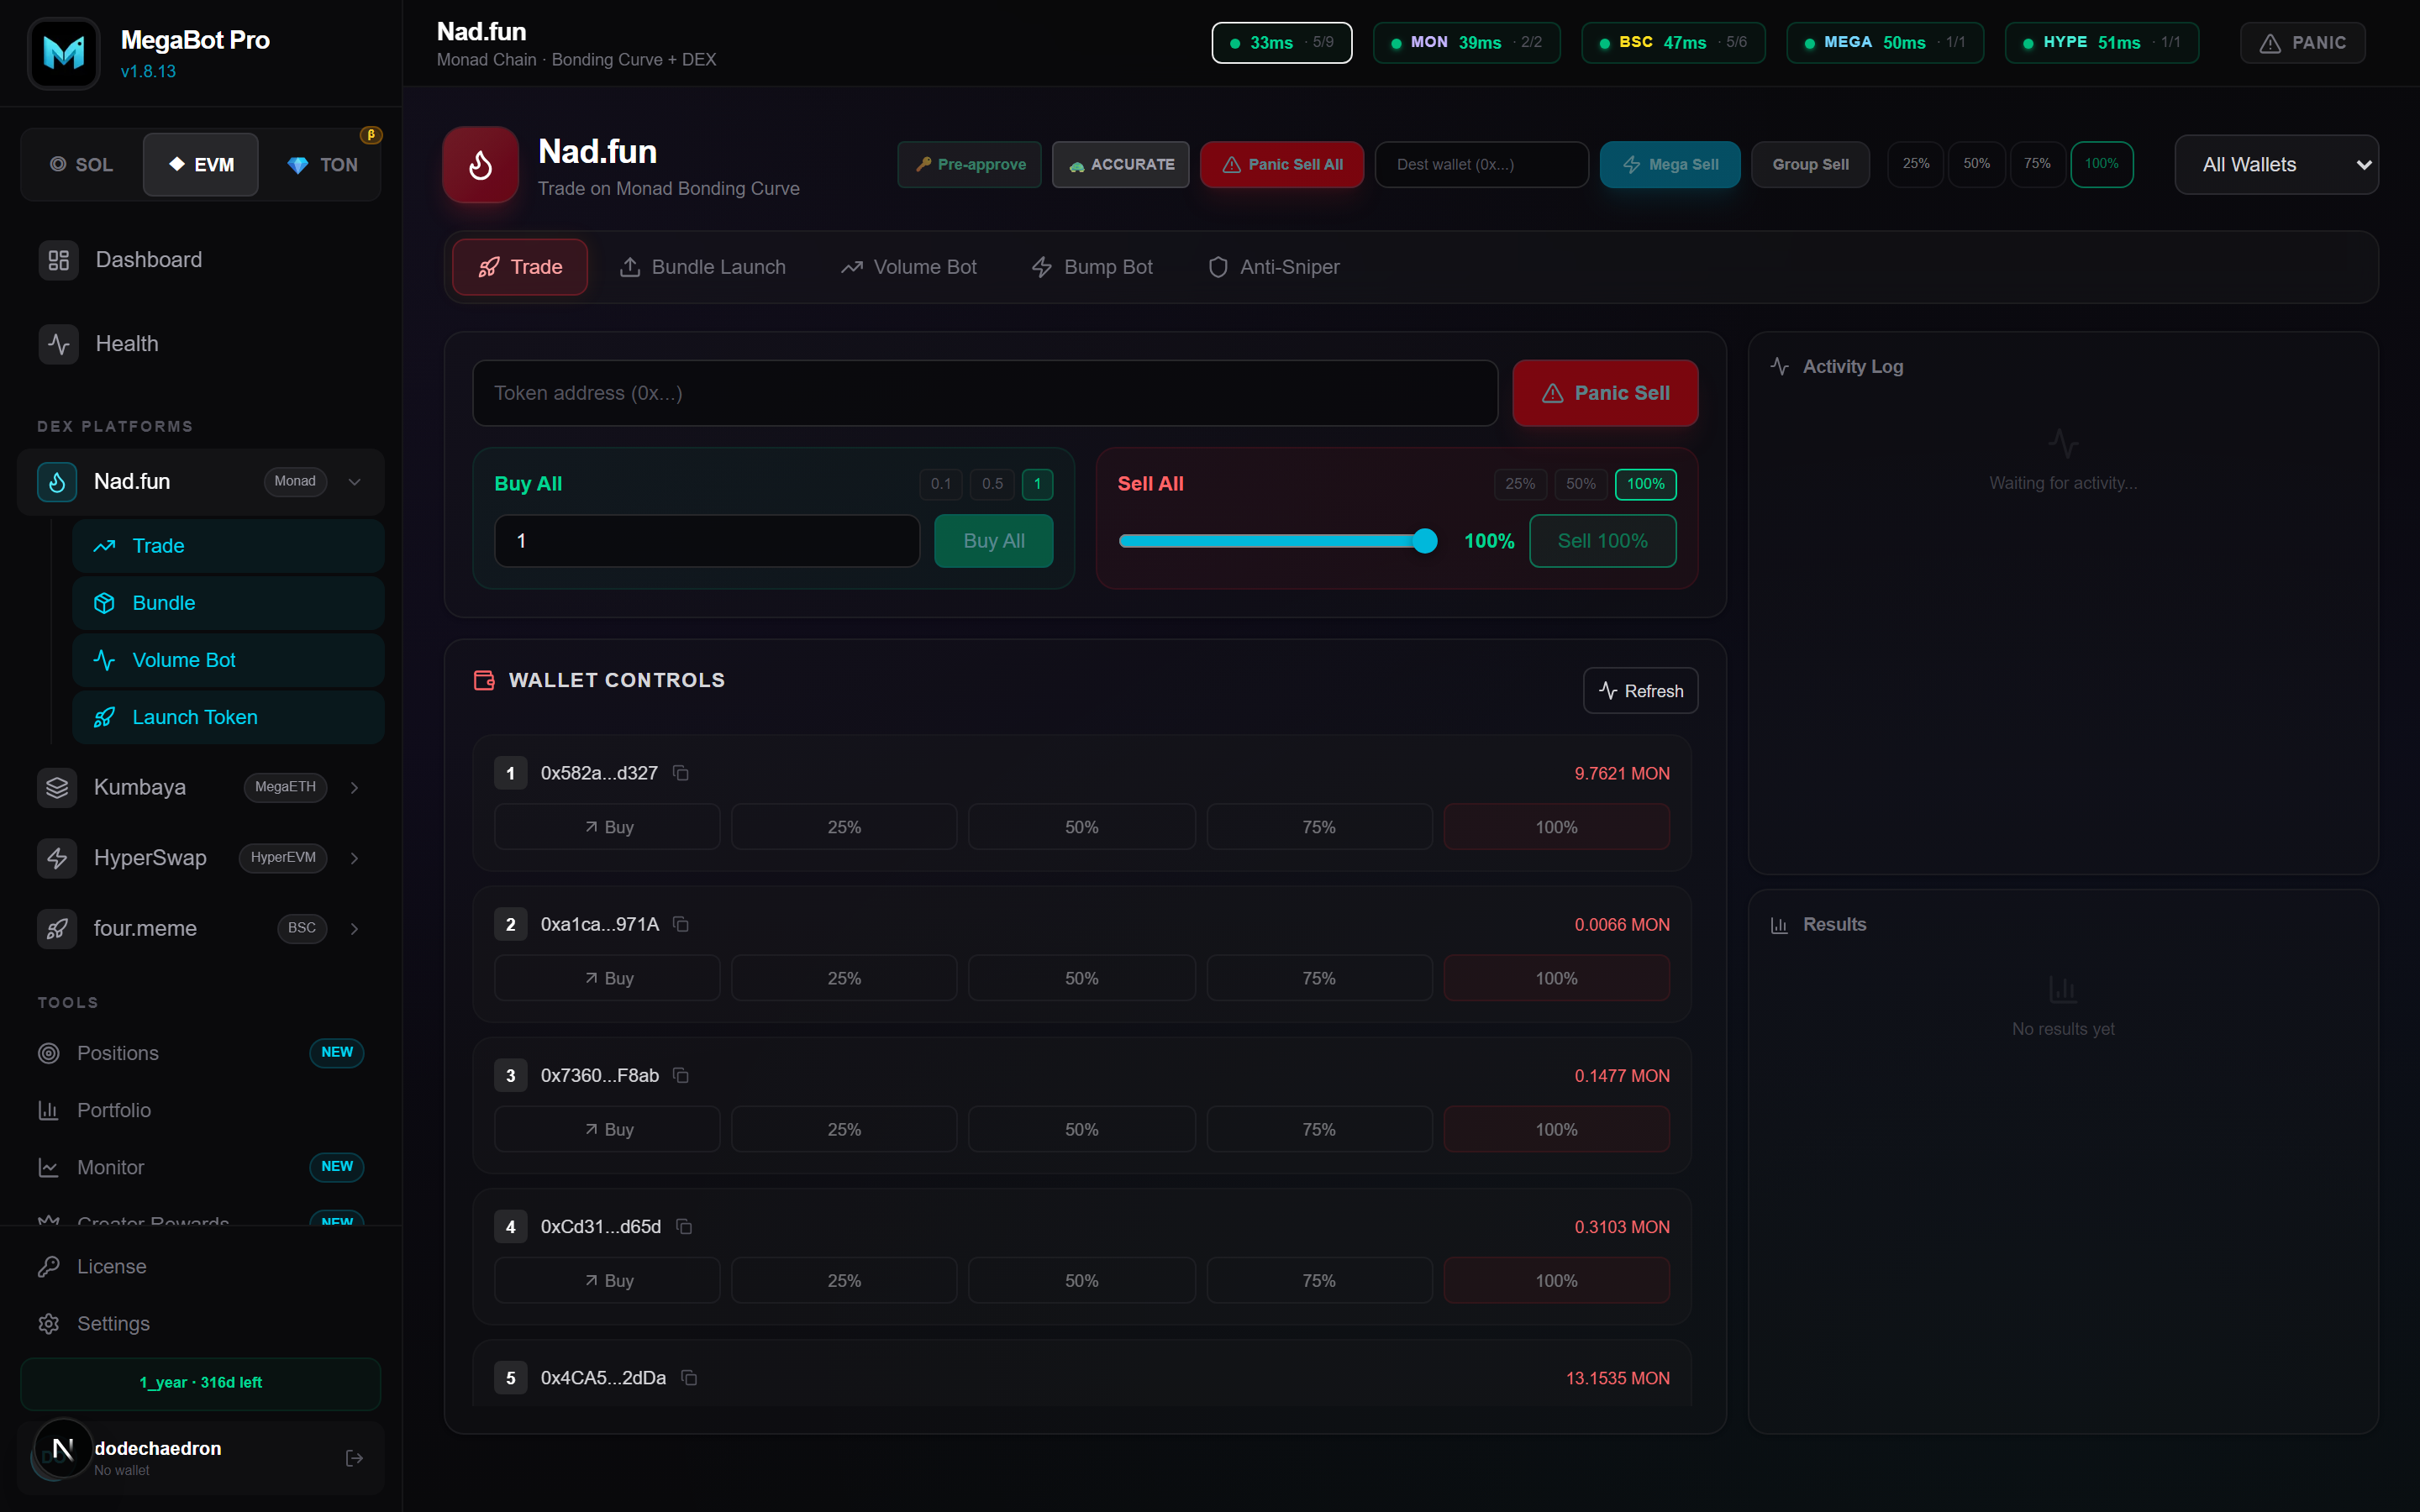The height and width of the screenshot is (1512, 2420).
Task: Click the Panic Sell All button
Action: [x=1282, y=165]
